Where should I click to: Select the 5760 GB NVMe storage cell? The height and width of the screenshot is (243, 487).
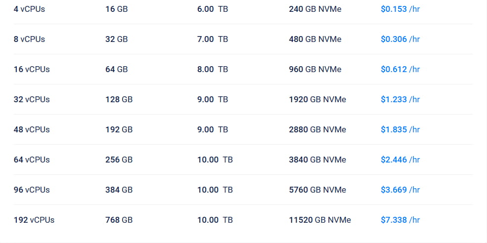tap(317, 190)
